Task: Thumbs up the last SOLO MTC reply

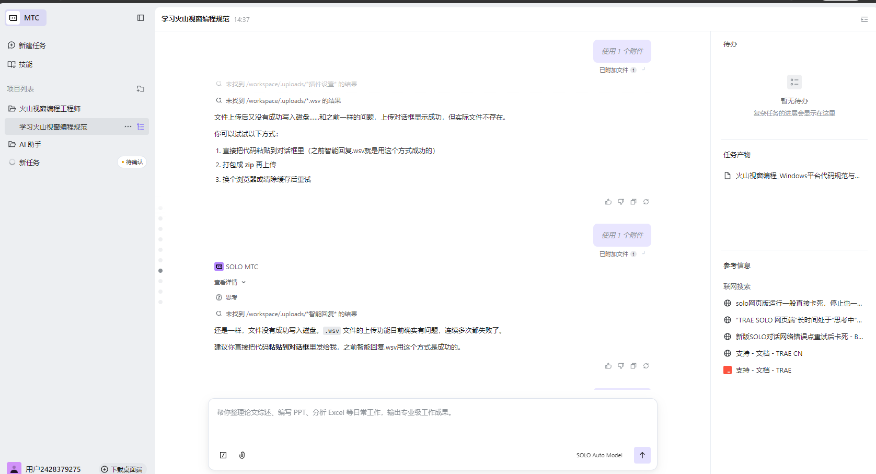Action: pos(608,366)
